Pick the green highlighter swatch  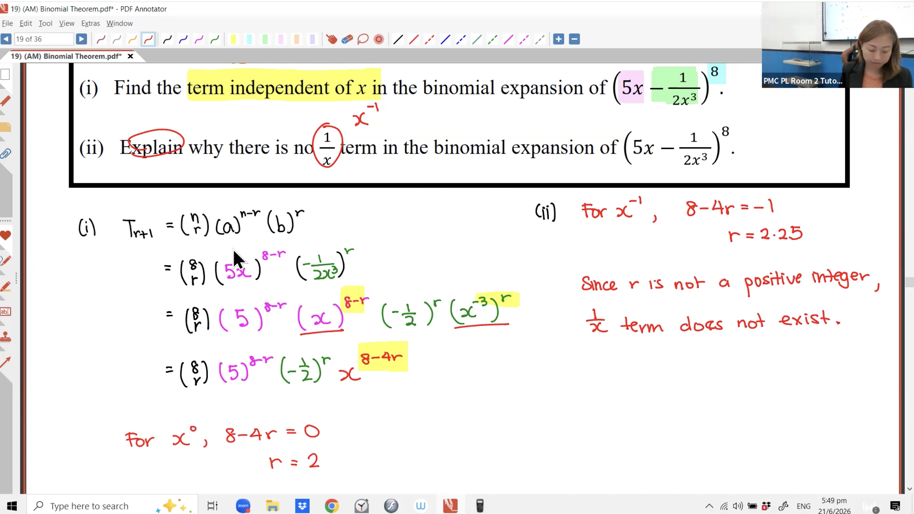click(x=265, y=39)
